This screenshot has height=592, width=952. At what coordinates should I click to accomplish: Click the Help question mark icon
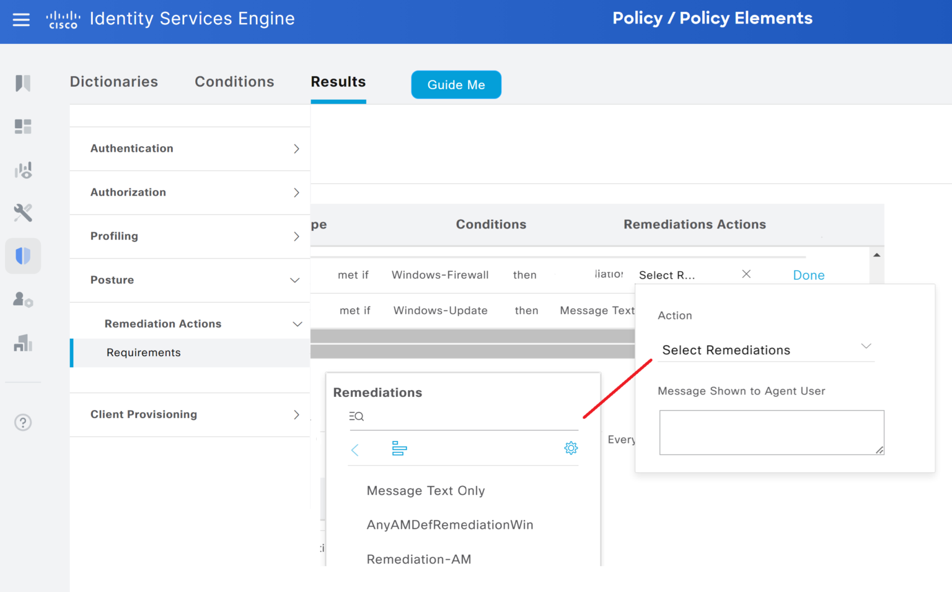click(23, 422)
